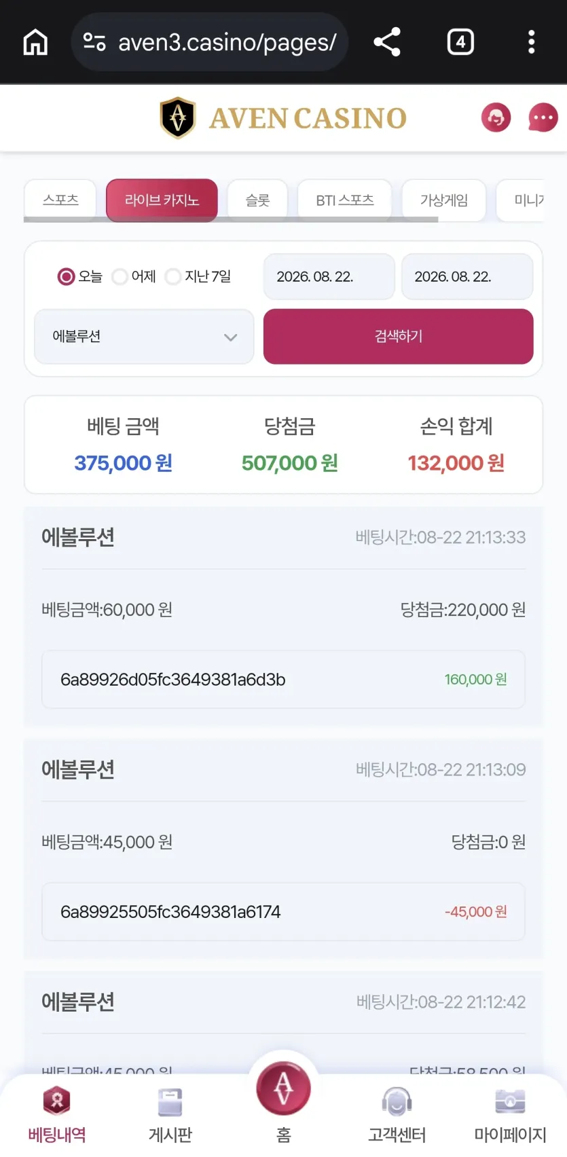
Task: Switch to the 슬롯 tab
Action: coord(257,200)
